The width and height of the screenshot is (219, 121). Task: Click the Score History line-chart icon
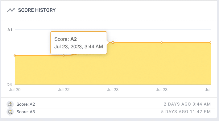[11, 10]
